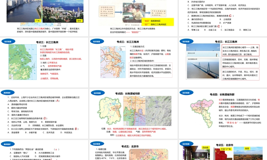
Task: Open the pink and yellow 长株潭 city map
Action: [202, 113]
